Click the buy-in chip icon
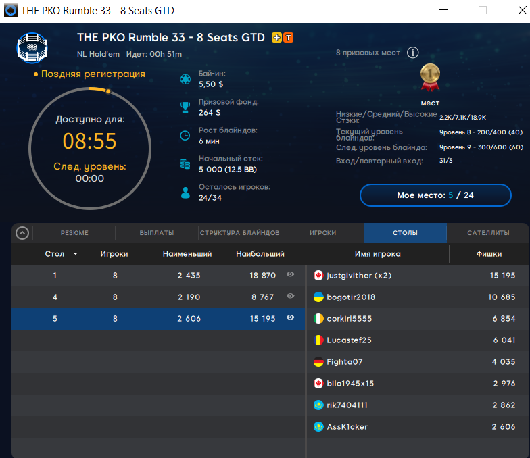530x458 pixels. click(185, 80)
